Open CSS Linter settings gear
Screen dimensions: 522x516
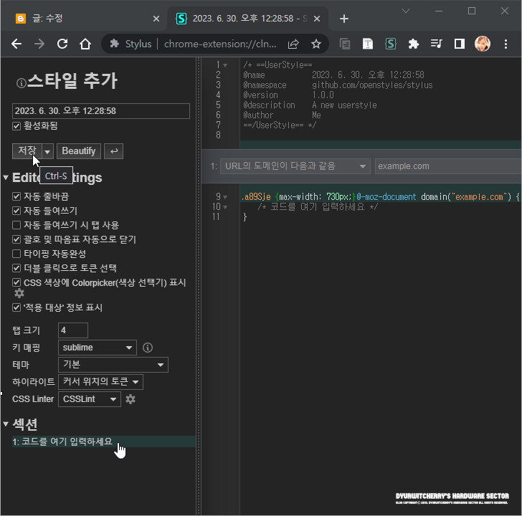(130, 399)
